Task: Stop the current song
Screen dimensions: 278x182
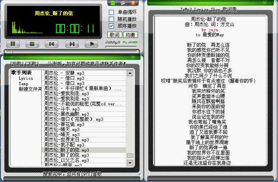Action: 32,44
